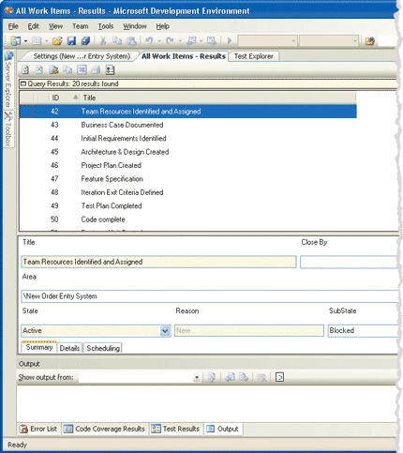Open the second platform combo box
Image resolution: width=403 pixels, height=453 pixels.
coord(329,41)
